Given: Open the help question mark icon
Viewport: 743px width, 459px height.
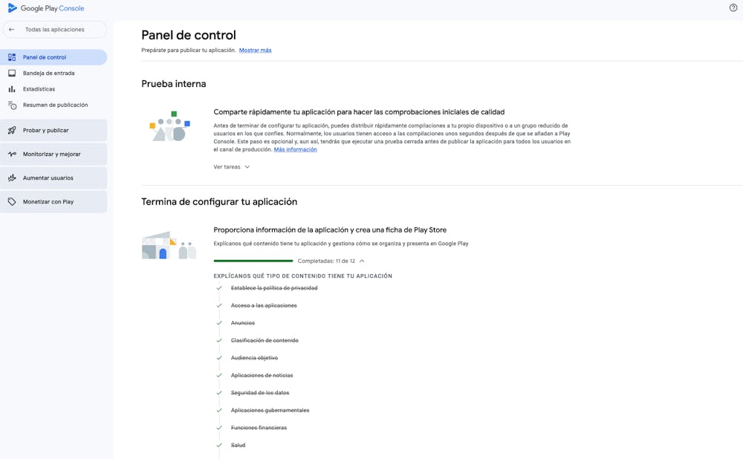Looking at the screenshot, I should point(733,7).
